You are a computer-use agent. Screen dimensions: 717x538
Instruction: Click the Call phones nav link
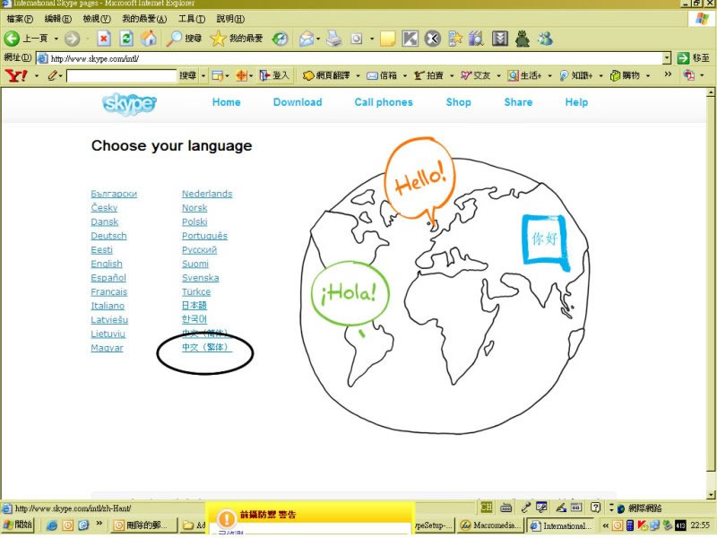(384, 102)
